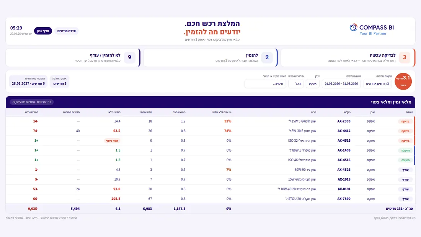Screen dimensions: 421x237
Task: Open the להזמין card with count 2
Action: 210,57
